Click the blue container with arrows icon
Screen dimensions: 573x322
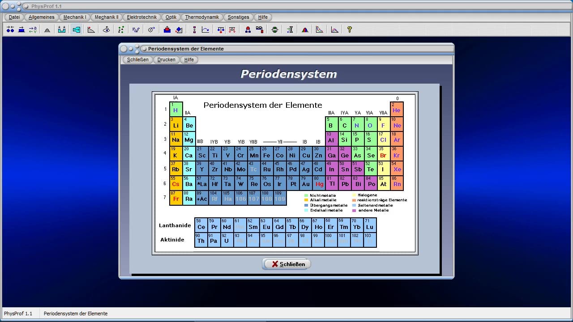(62, 30)
